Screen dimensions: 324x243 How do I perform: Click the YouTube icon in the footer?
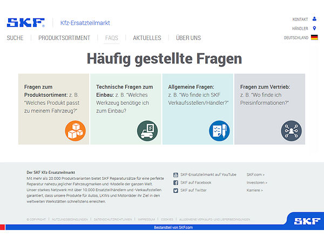(x=175, y=175)
